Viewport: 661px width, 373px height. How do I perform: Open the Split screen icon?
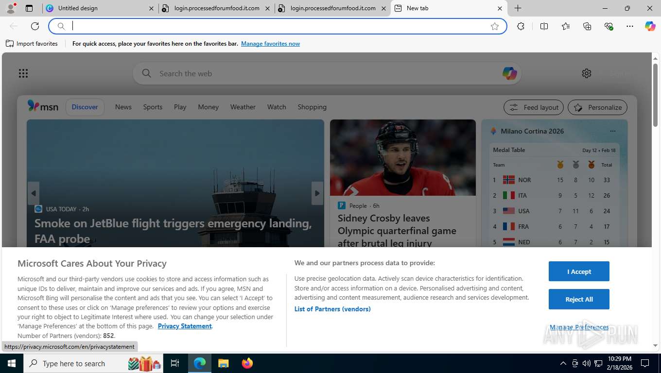coord(544,26)
